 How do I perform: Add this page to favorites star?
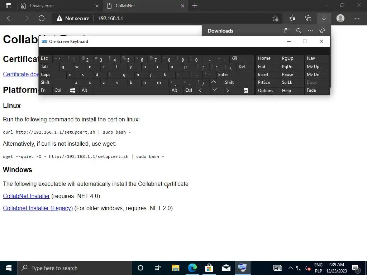(276, 18)
